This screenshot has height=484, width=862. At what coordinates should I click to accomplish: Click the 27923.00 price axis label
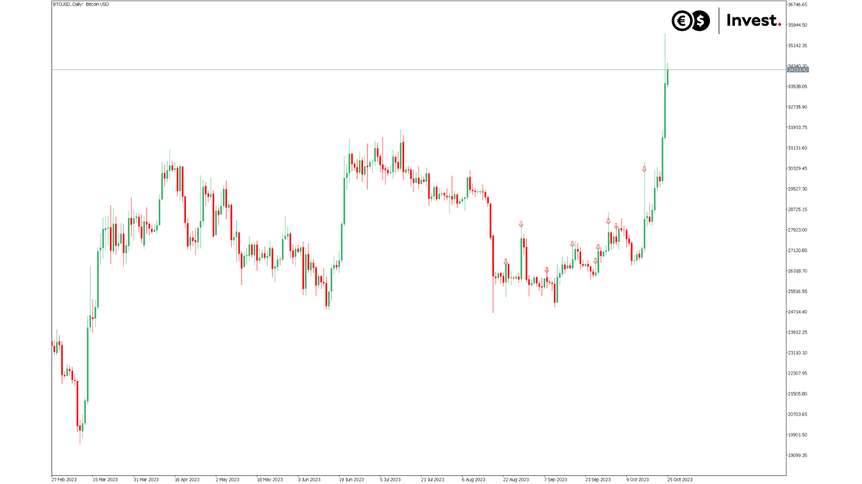click(797, 230)
